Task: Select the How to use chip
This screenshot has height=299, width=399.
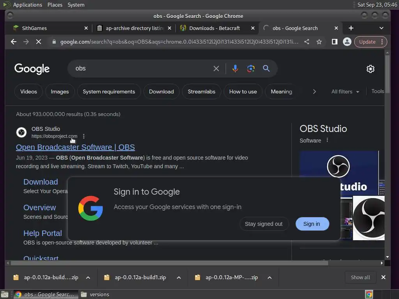Action: pyautogui.click(x=243, y=91)
